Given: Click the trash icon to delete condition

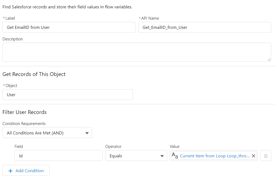Looking at the screenshot, I should (x=266, y=155).
